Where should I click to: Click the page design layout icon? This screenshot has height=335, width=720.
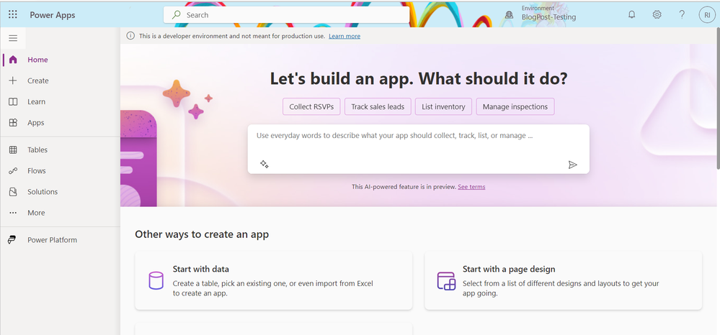coord(446,280)
